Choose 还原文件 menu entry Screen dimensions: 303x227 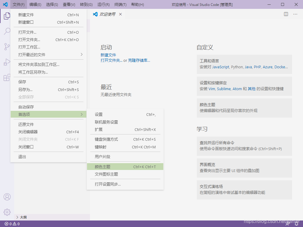(49, 124)
